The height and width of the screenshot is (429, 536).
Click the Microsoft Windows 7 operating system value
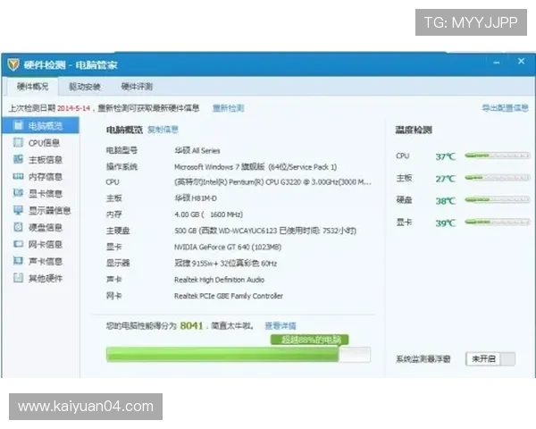(x=255, y=167)
